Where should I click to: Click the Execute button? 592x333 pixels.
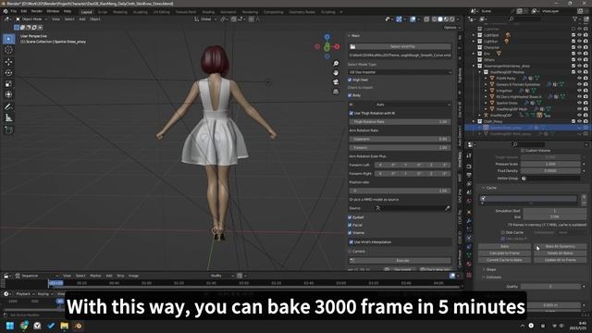pyautogui.click(x=400, y=261)
